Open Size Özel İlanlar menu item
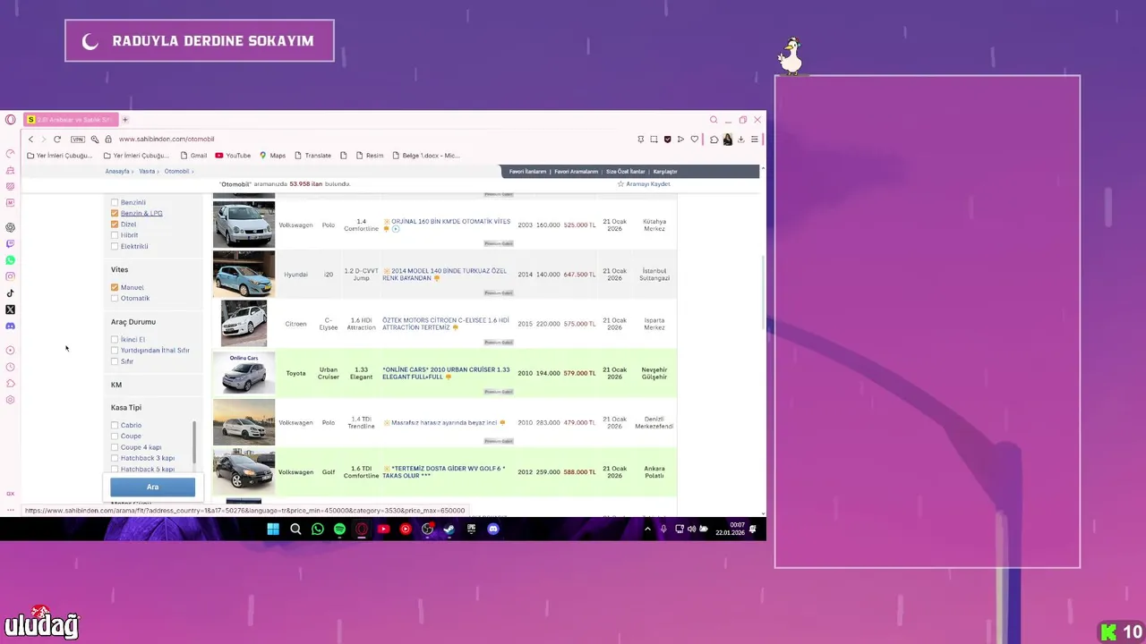The width and height of the screenshot is (1146, 644). [x=625, y=172]
